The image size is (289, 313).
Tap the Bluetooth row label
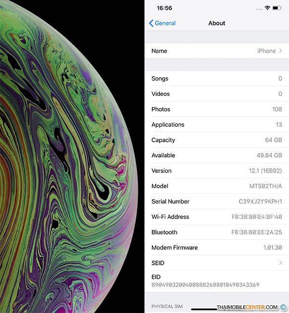tap(164, 232)
